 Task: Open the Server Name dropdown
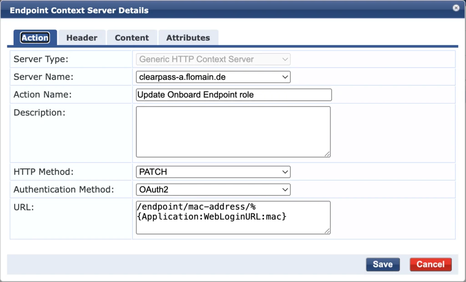tap(285, 77)
